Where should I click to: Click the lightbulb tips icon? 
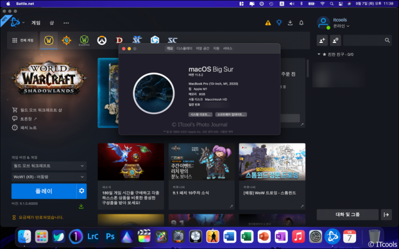pos(279,22)
